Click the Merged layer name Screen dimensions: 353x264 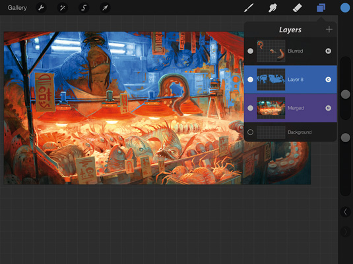click(296, 108)
